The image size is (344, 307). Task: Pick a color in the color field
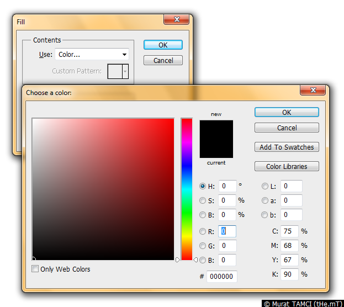tap(103, 189)
